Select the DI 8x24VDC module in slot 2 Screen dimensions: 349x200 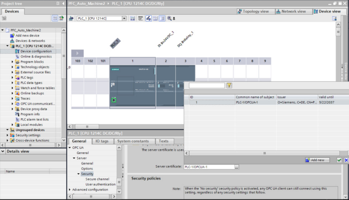(x=166, y=86)
